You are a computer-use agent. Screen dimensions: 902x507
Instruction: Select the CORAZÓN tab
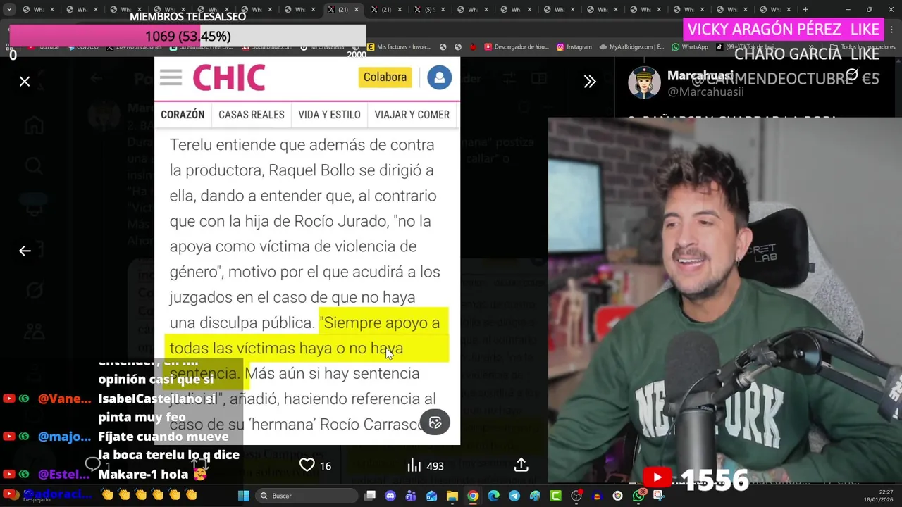(183, 115)
